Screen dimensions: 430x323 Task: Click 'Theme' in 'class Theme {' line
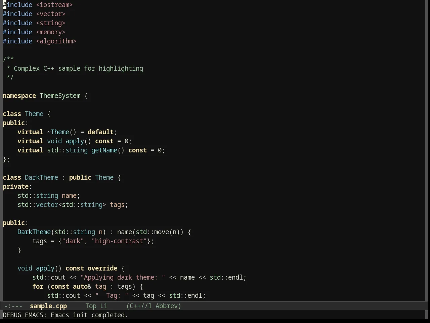pos(34,114)
